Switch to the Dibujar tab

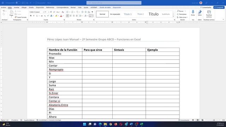tap(24, 7)
